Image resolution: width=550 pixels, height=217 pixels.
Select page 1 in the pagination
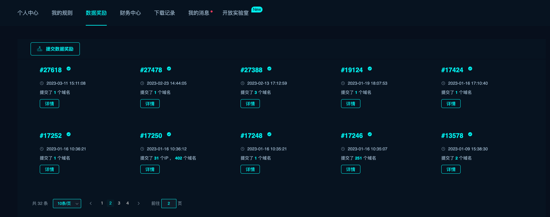102,203
